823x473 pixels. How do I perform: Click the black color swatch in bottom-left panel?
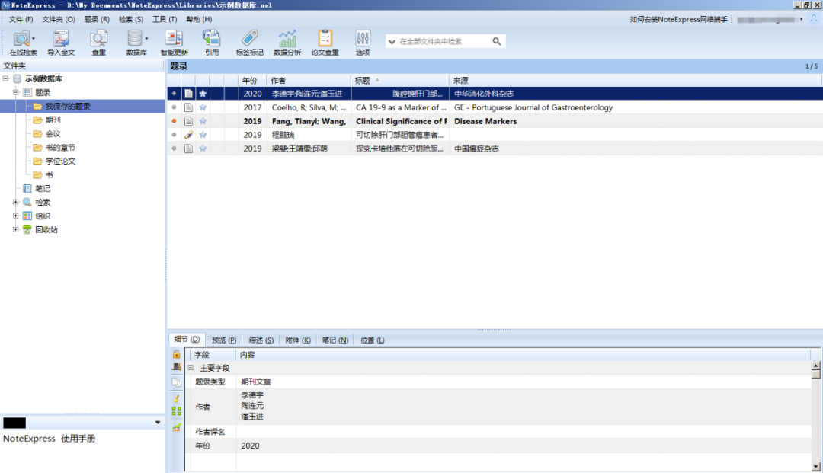click(14, 423)
